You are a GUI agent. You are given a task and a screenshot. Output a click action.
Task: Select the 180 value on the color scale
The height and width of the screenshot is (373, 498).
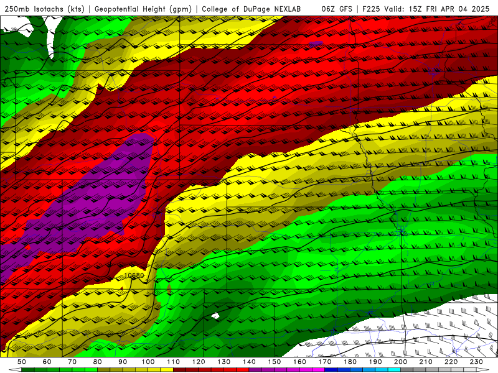(350, 362)
